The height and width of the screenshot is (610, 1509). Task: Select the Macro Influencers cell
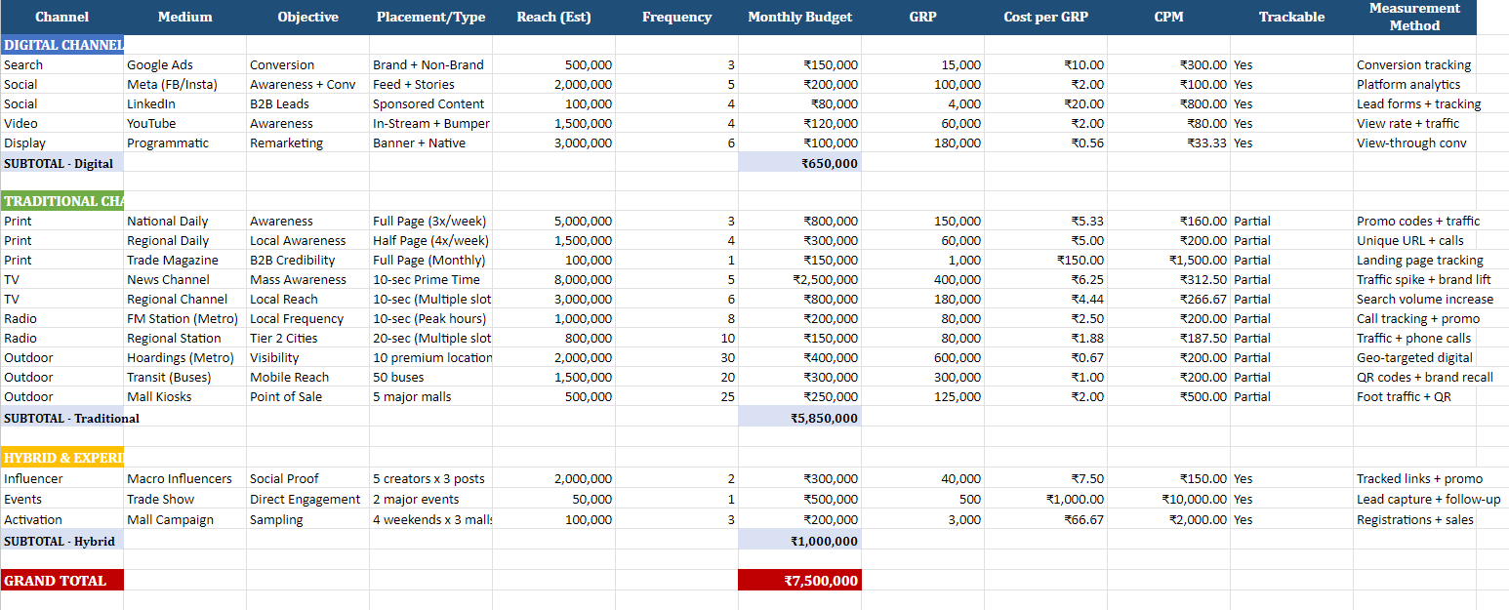[185, 478]
